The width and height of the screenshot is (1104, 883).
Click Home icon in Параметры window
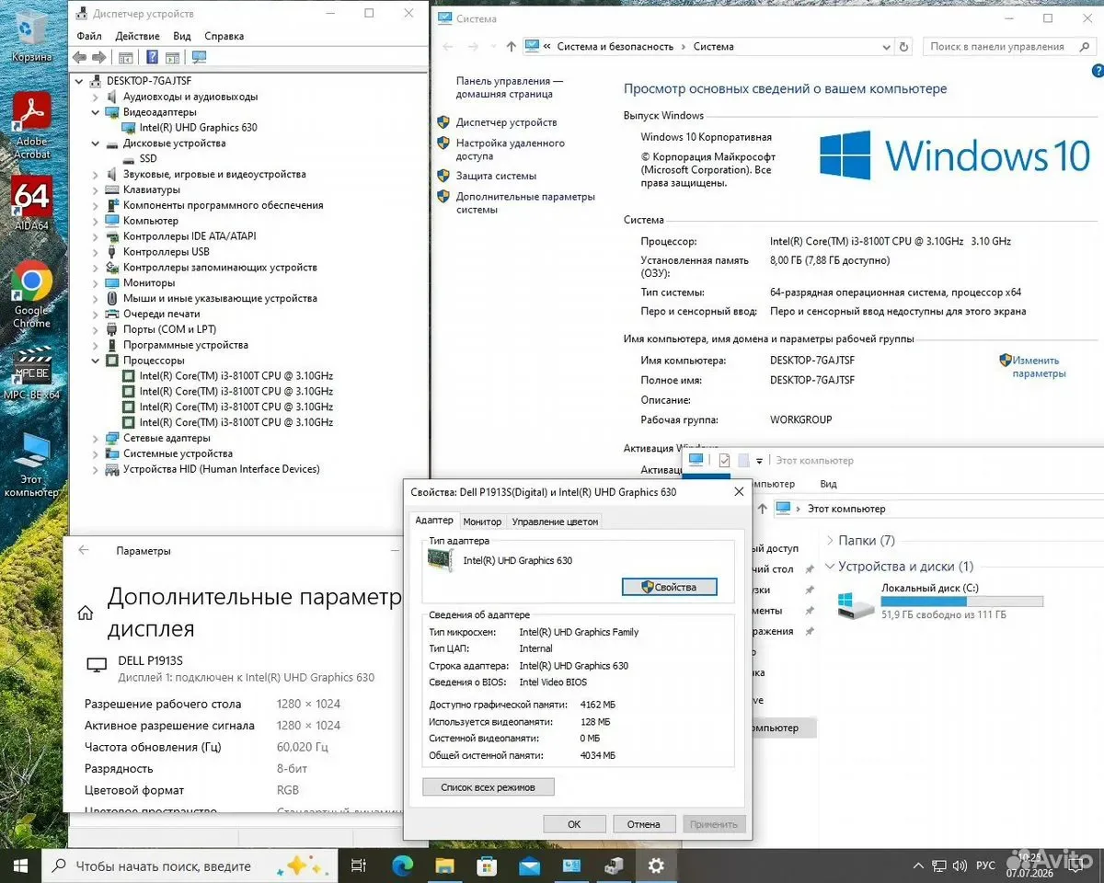[85, 613]
